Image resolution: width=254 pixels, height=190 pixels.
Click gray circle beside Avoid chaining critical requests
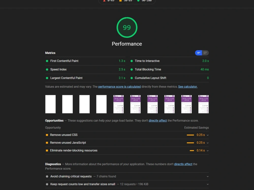click(47, 176)
